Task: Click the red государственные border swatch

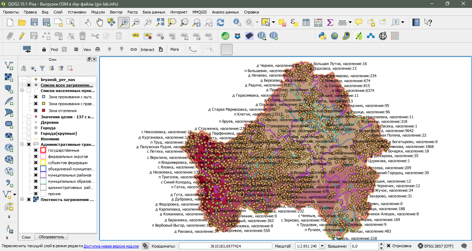Action: coord(43,151)
